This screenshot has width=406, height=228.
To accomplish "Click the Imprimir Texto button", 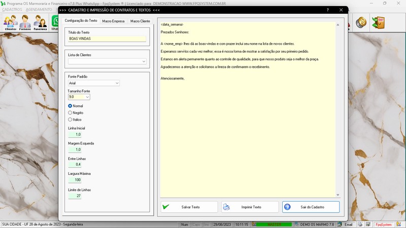I will [250, 207].
